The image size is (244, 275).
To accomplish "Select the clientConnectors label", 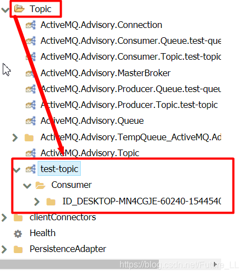I will (63, 217).
